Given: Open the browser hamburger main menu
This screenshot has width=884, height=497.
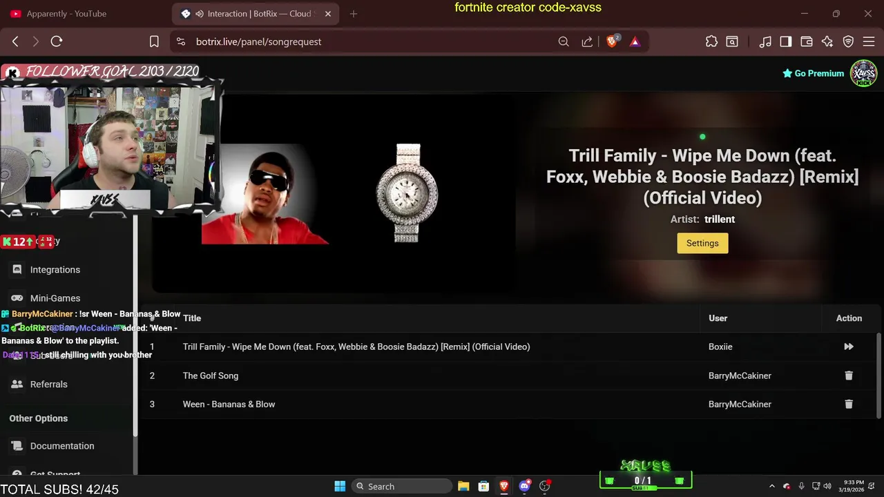Looking at the screenshot, I should (869, 41).
